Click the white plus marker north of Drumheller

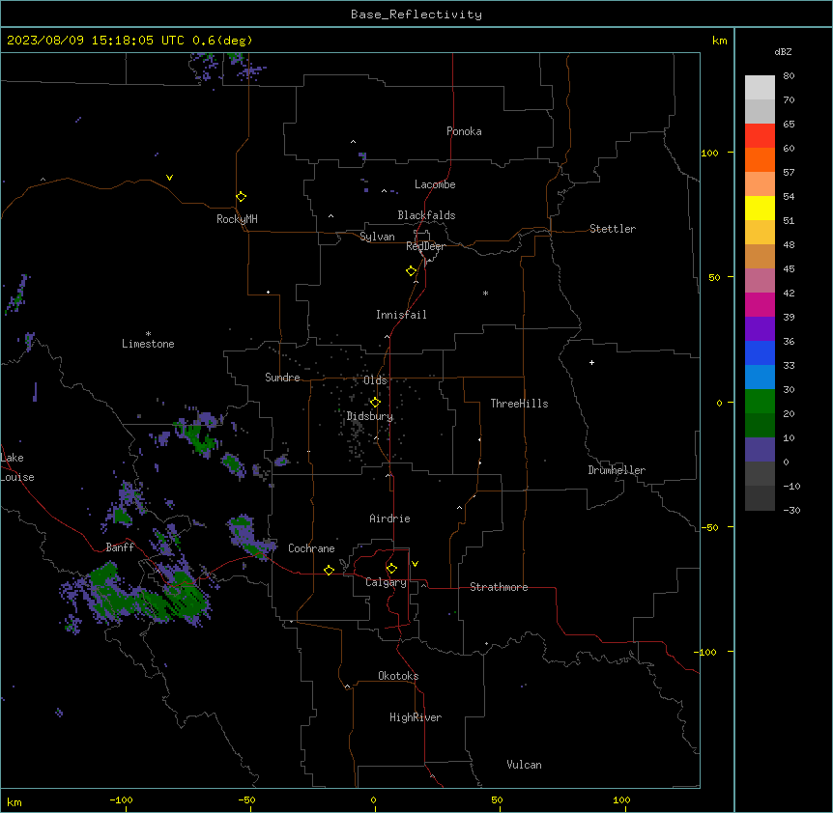(591, 362)
